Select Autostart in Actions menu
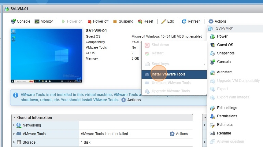 click(x=235, y=72)
